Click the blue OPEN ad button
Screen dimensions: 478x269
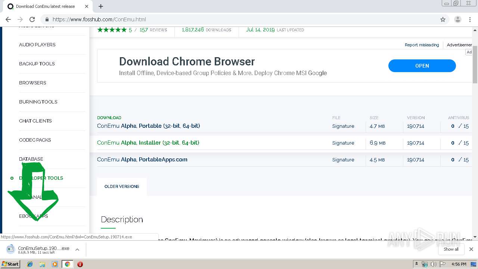point(422,66)
